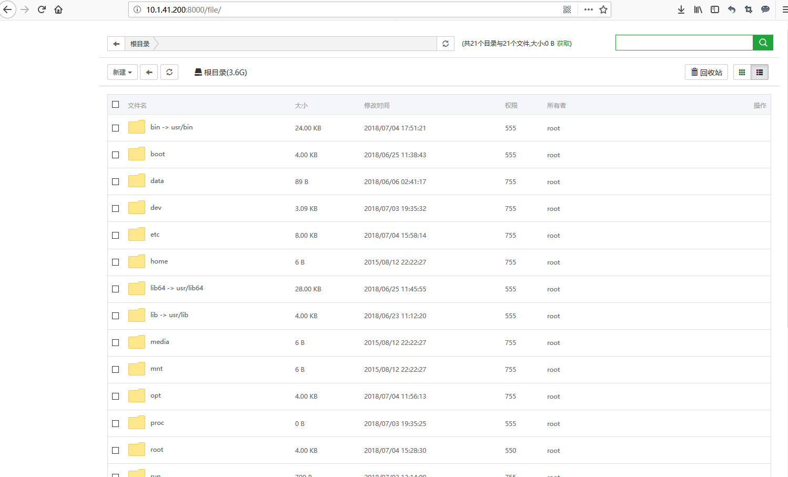This screenshot has width=788, height=477.
Task: Click the permission value 550
Action: coord(511,450)
